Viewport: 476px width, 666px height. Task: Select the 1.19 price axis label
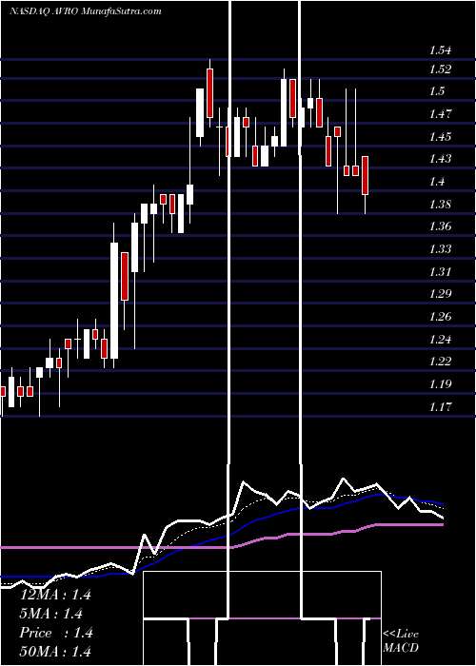(440, 384)
